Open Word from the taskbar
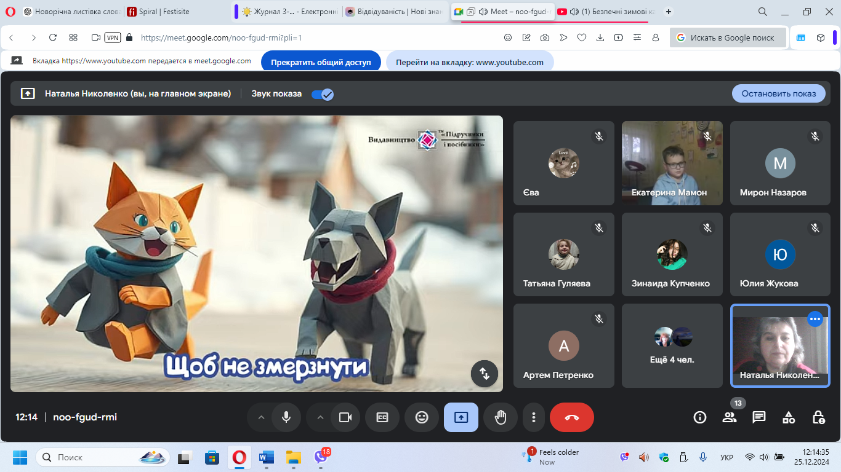 (267, 457)
